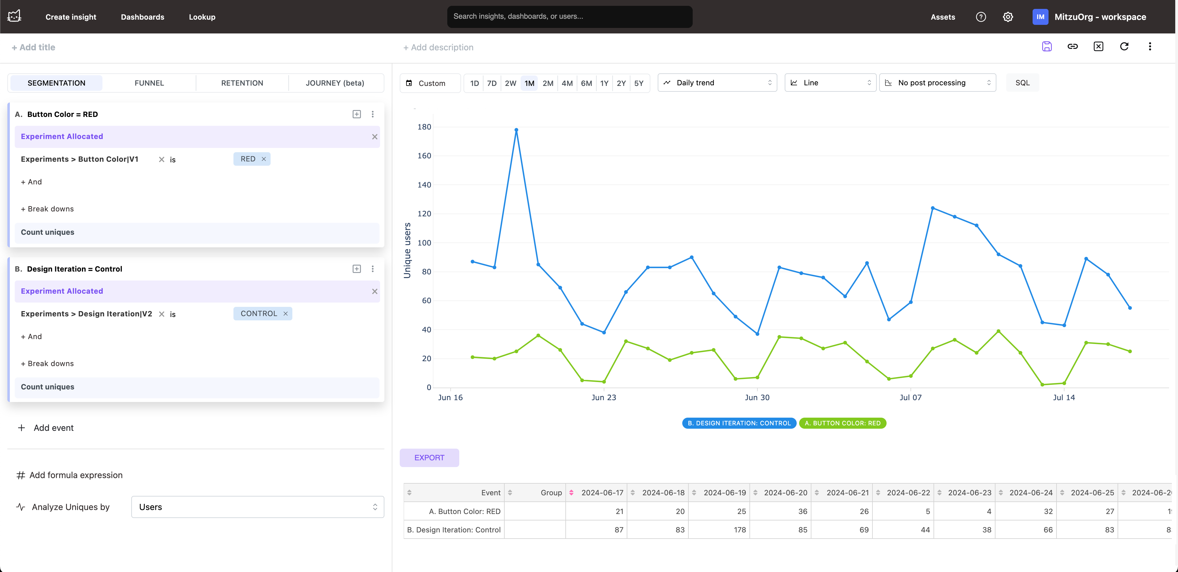
Task: Click the clear insight X-box icon
Action: tap(1098, 46)
